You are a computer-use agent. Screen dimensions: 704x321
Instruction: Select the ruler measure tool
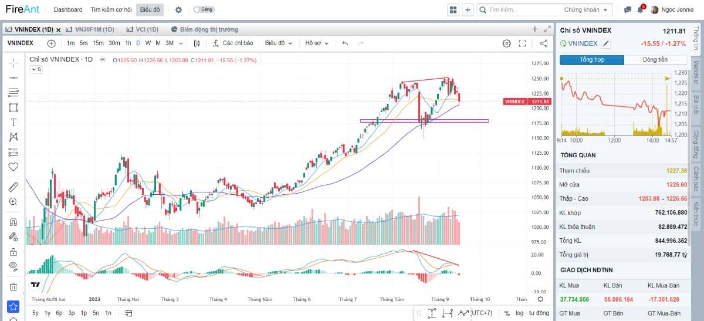click(x=13, y=187)
